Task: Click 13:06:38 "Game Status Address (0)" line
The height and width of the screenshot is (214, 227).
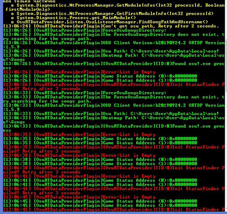Action: pos(100,159)
